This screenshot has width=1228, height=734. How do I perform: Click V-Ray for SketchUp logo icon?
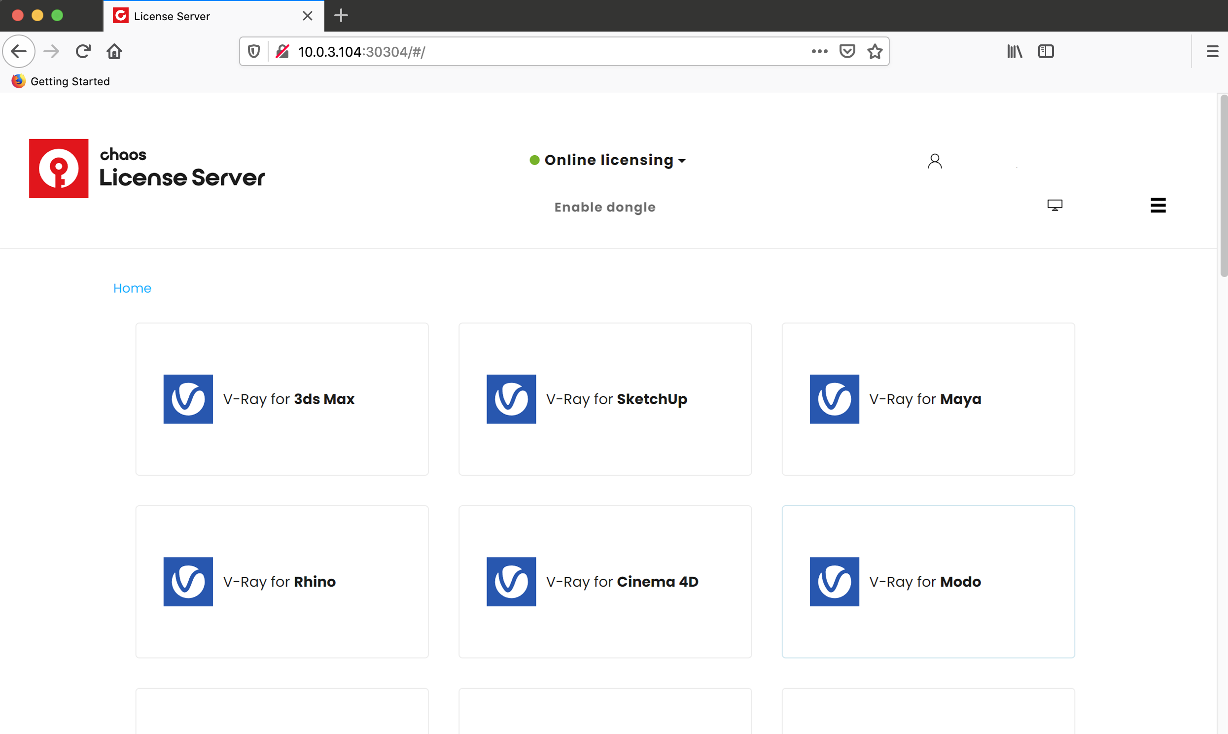click(x=511, y=399)
